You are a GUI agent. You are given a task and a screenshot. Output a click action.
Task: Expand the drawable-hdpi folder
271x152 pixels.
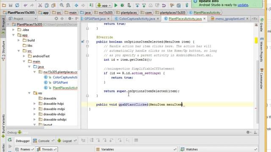[35, 103]
